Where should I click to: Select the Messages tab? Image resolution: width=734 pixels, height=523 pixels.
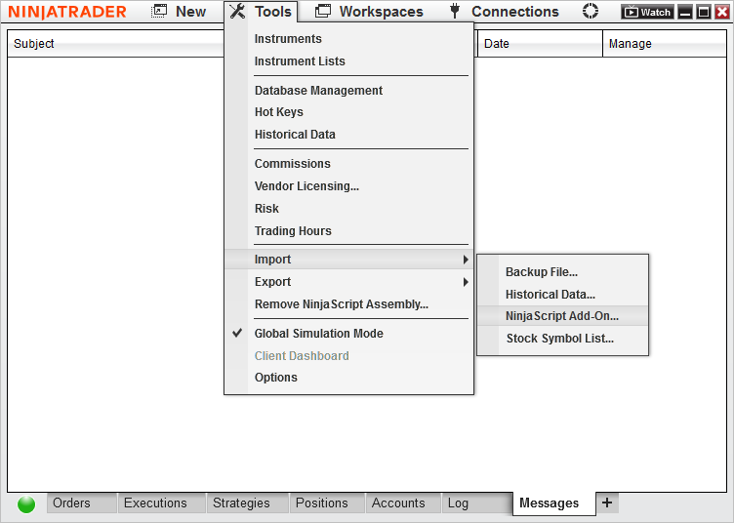[x=553, y=503]
